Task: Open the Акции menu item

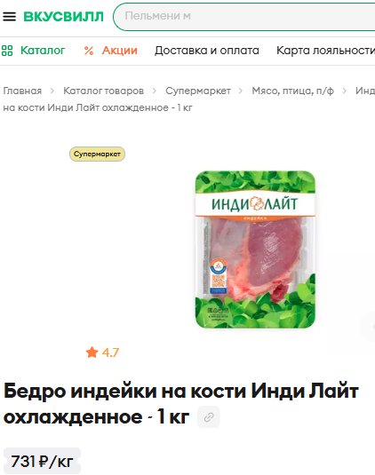Action: click(119, 51)
